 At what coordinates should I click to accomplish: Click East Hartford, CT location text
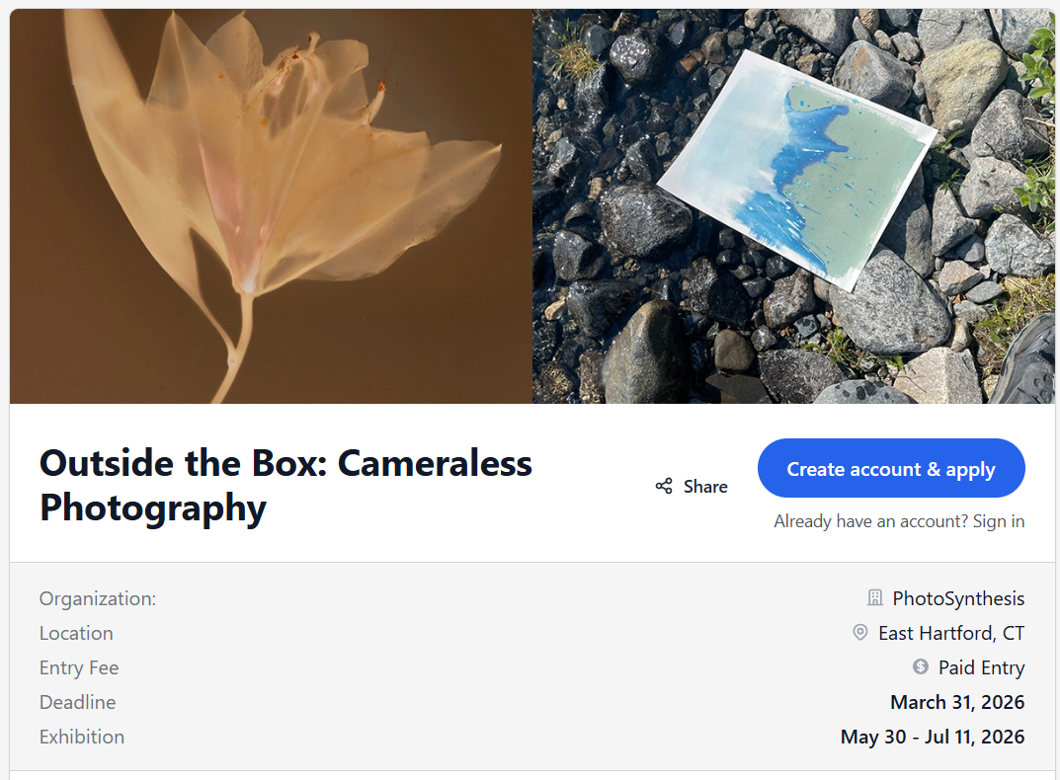[x=951, y=633]
